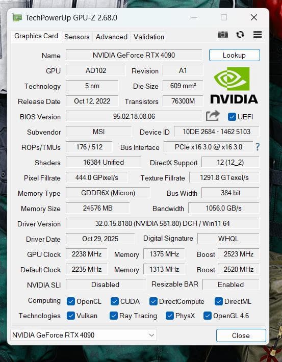Click the Memory Type value GDDR6X (Micron)

click(108, 193)
